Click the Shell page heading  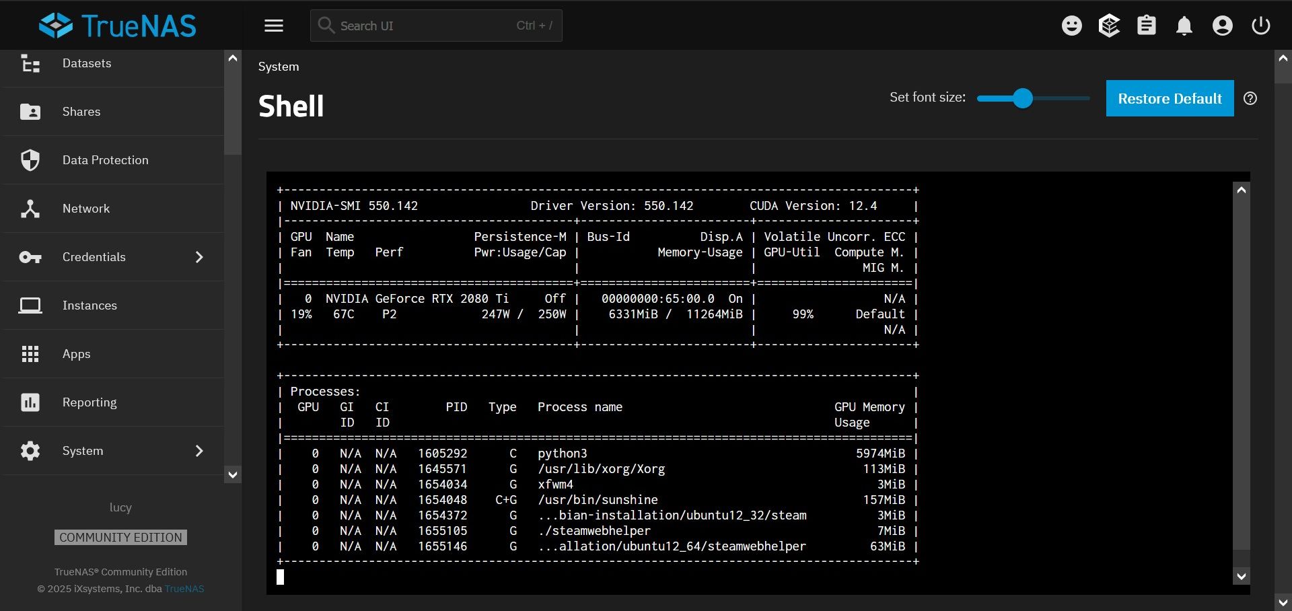[291, 106]
